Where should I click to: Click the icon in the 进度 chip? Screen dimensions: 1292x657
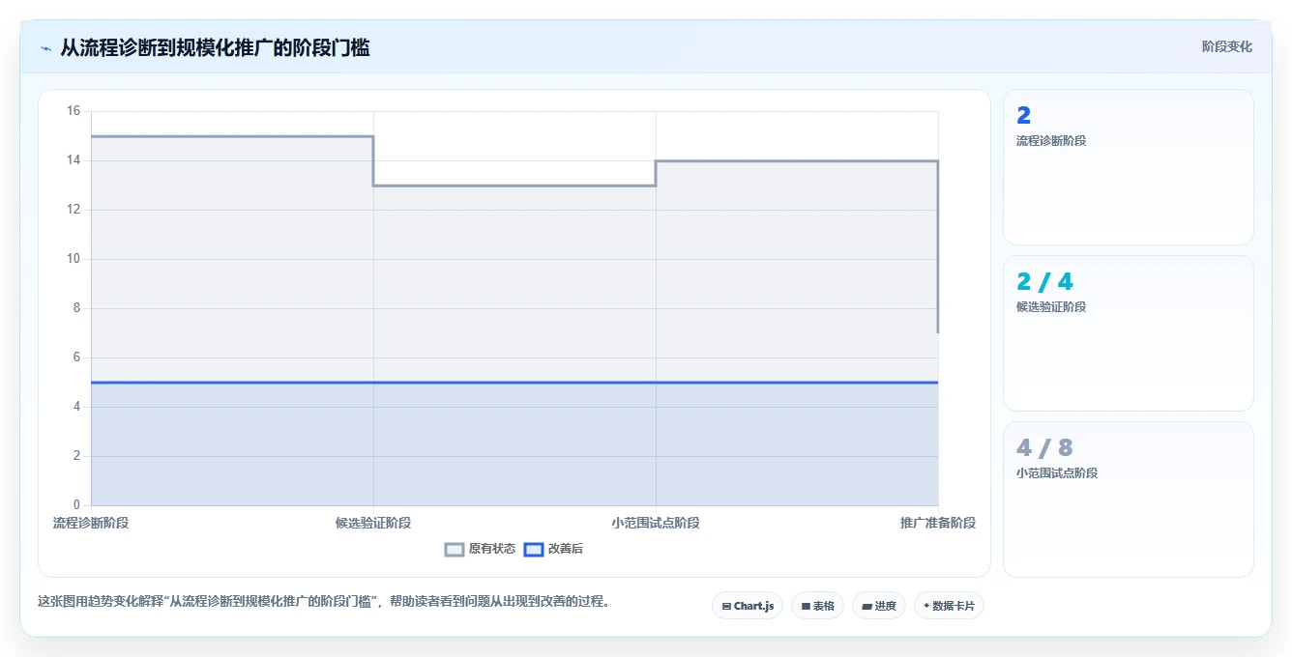[866, 607]
